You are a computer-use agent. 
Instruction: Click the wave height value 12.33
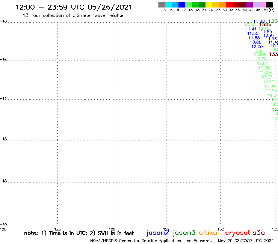250,25
